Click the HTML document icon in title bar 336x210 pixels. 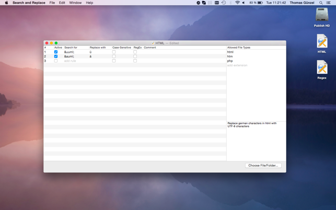[x=153, y=43]
